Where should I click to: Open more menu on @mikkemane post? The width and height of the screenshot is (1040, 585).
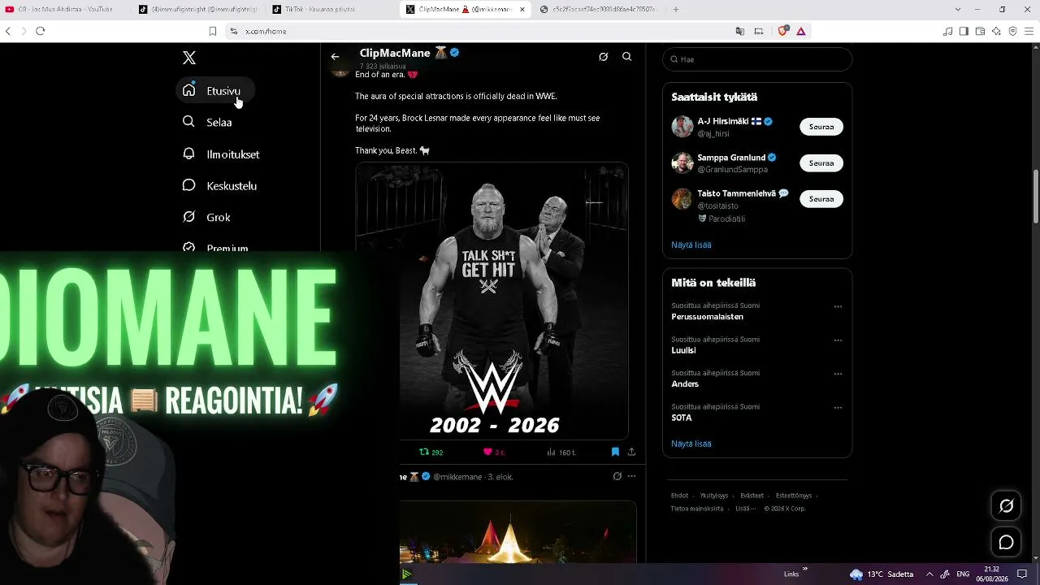(631, 476)
